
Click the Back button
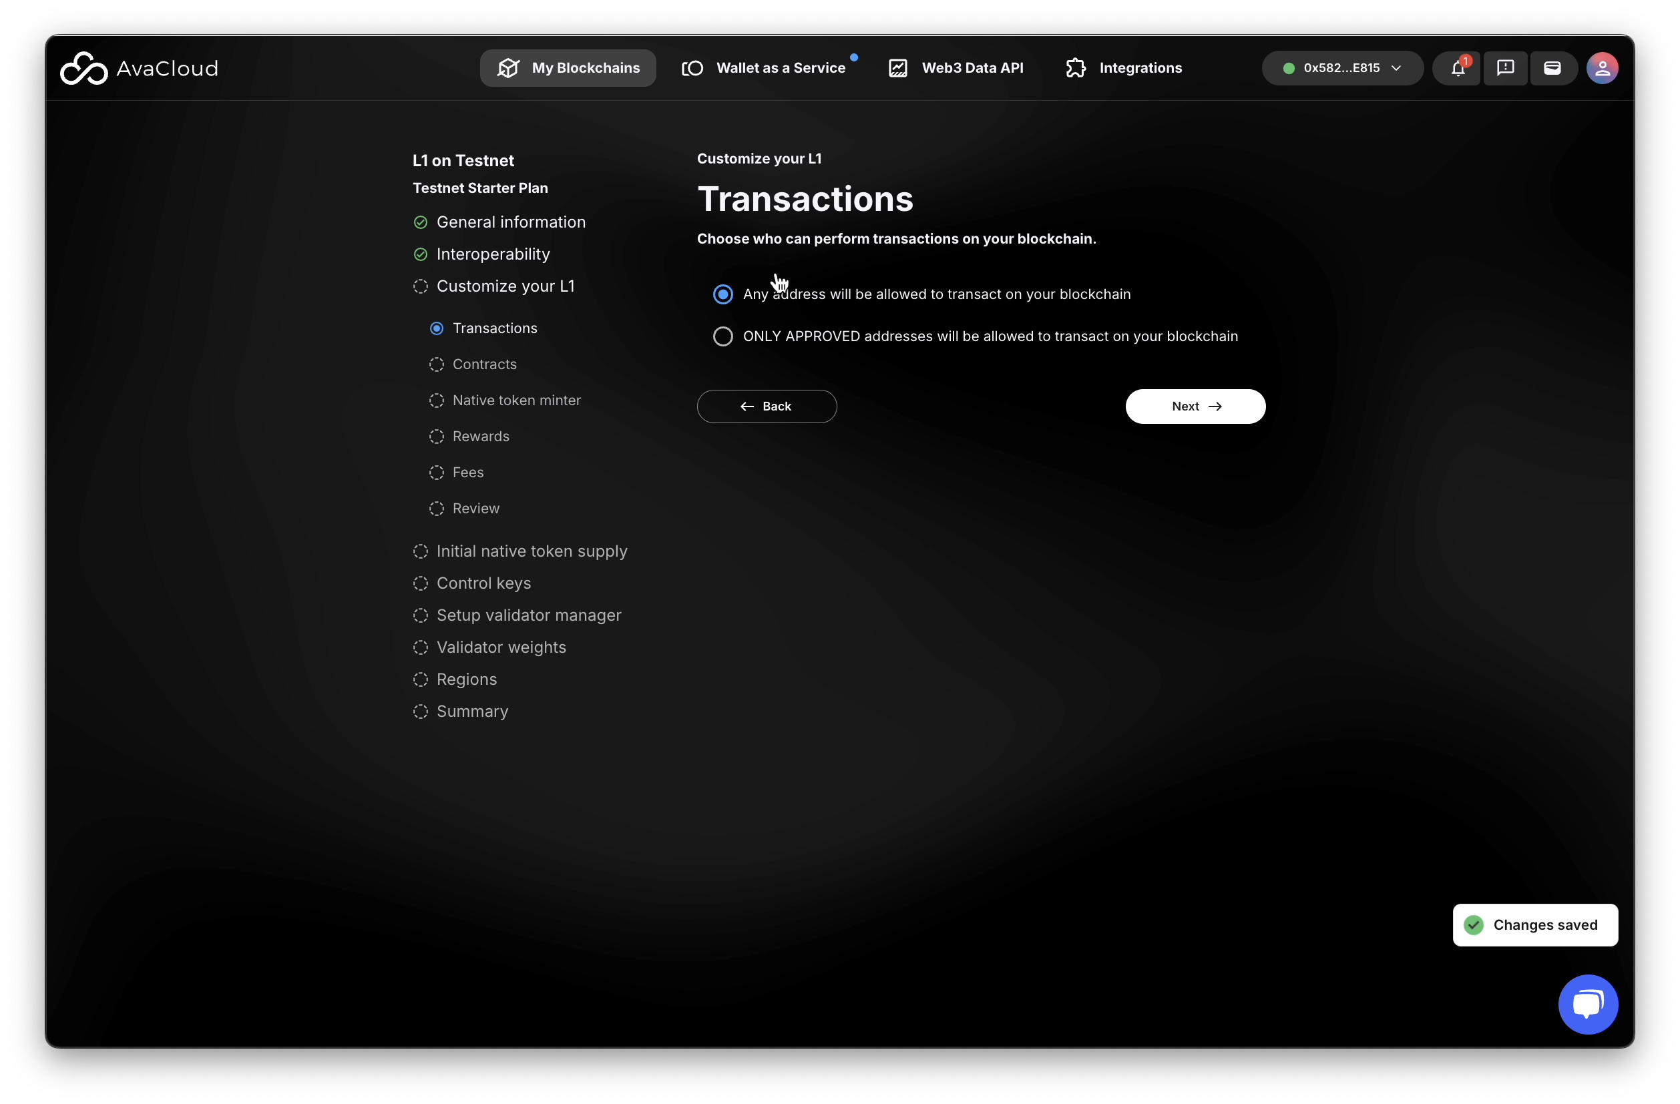tap(767, 406)
